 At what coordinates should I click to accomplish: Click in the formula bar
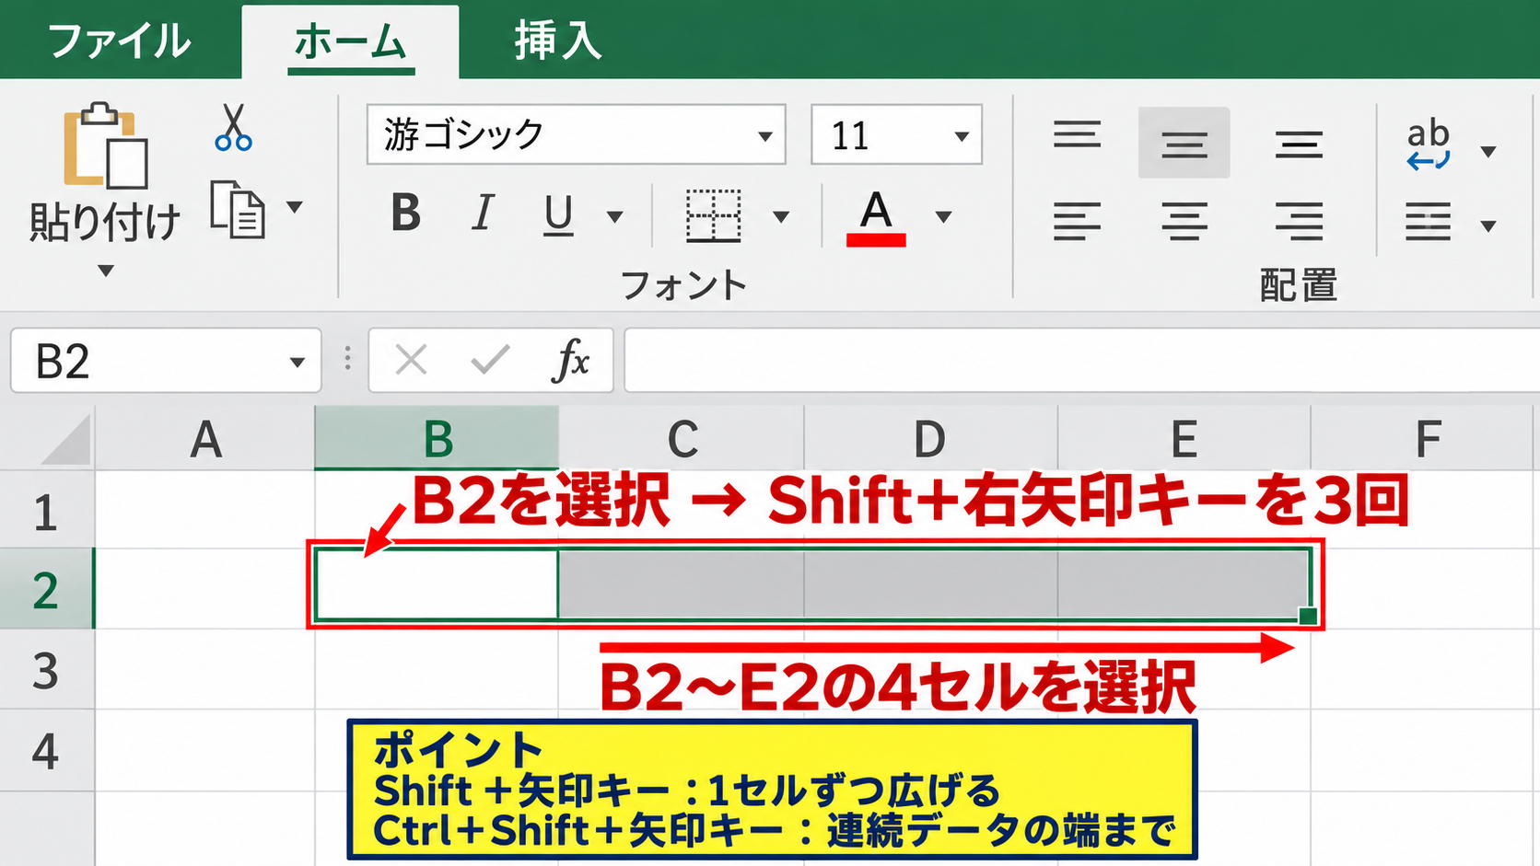pyautogui.click(x=1081, y=360)
